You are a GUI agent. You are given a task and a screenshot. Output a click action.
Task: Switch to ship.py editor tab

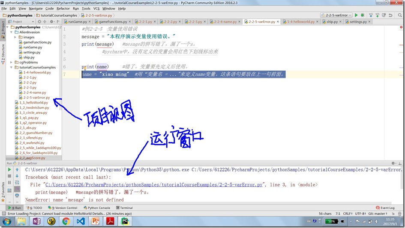332,22
